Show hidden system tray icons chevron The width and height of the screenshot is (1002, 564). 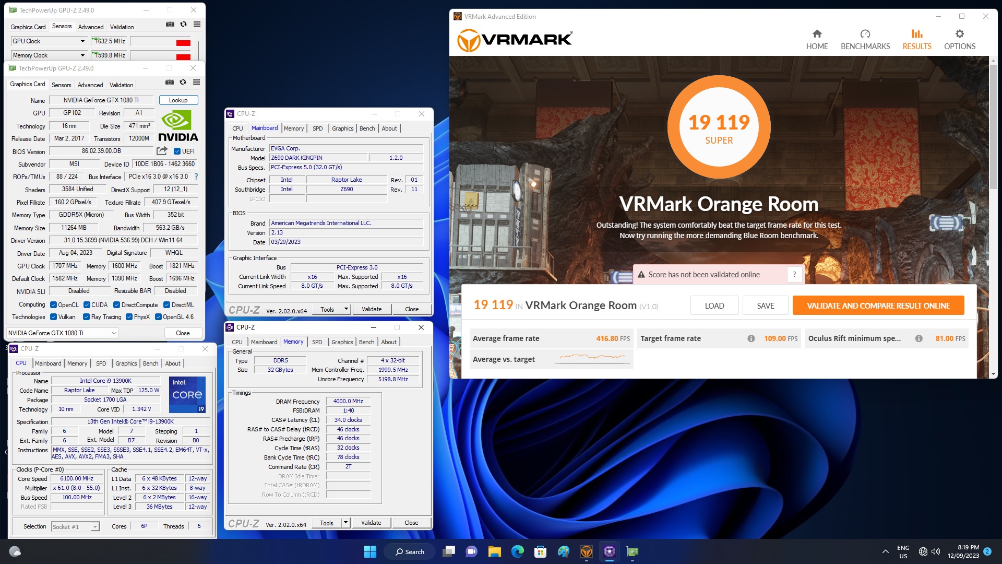[885, 551]
